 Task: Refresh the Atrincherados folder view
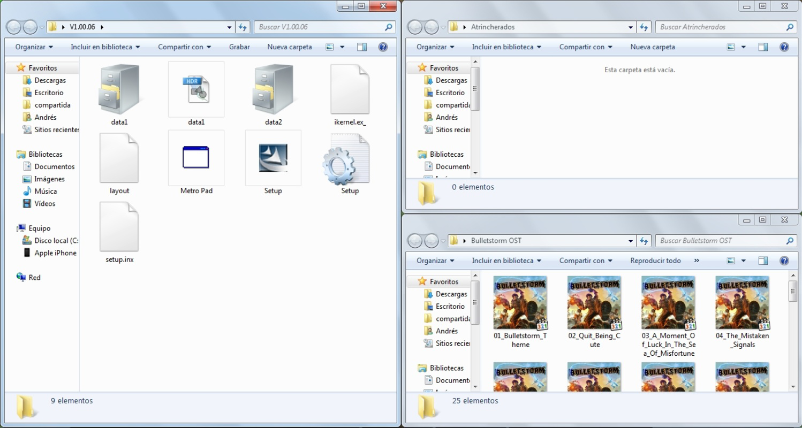tap(644, 27)
